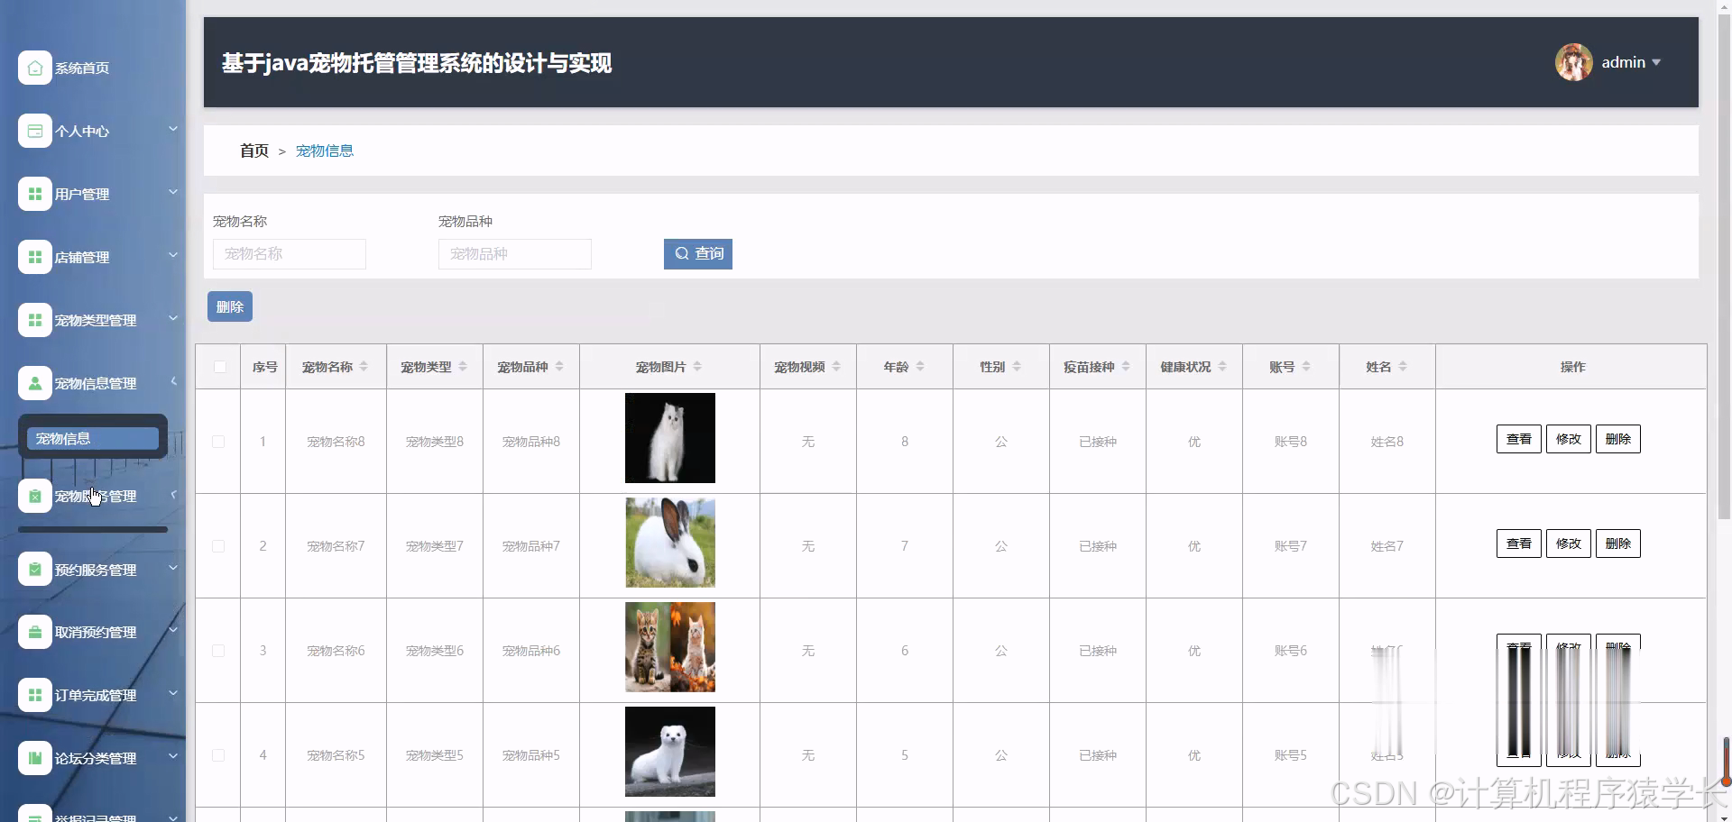This screenshot has width=1732, height=822.
Task: Click the 论坛分类管理 book icon
Action: tap(34, 758)
